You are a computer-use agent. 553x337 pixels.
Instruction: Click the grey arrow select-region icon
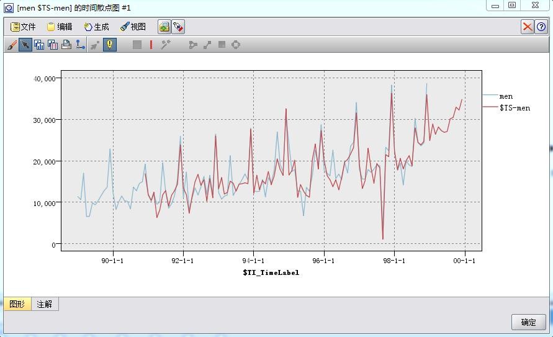(95, 45)
